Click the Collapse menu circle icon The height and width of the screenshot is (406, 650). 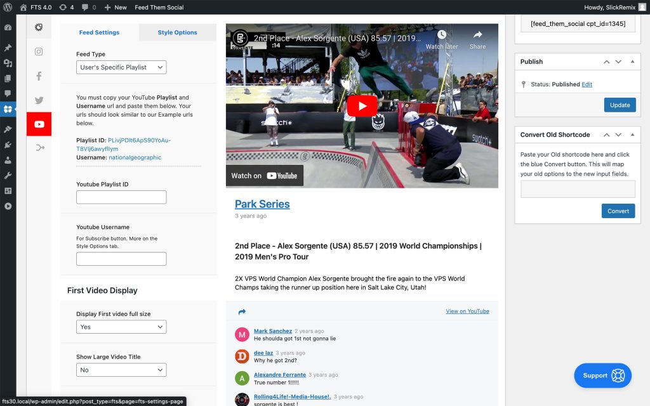[x=8, y=206]
